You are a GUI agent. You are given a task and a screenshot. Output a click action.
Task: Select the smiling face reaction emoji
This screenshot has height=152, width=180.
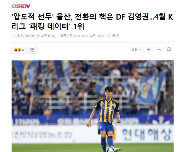tap(16, 50)
